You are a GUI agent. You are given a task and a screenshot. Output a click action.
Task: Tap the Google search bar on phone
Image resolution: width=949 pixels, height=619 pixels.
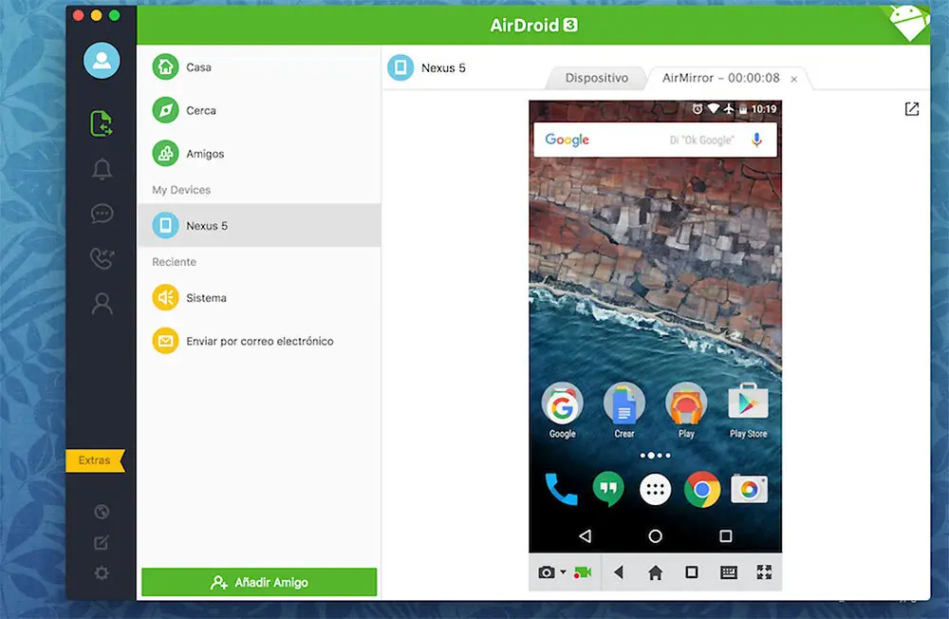(x=655, y=140)
